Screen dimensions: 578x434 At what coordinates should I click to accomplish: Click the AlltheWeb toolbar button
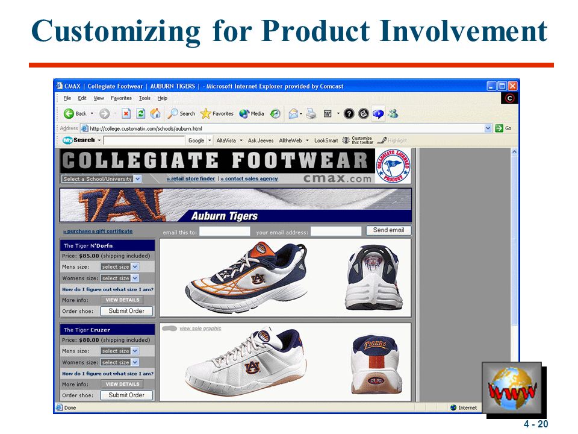point(290,140)
